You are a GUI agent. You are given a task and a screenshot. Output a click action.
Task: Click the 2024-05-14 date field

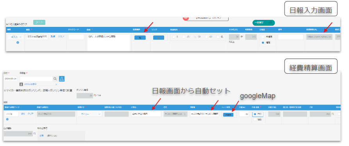(11, 79)
